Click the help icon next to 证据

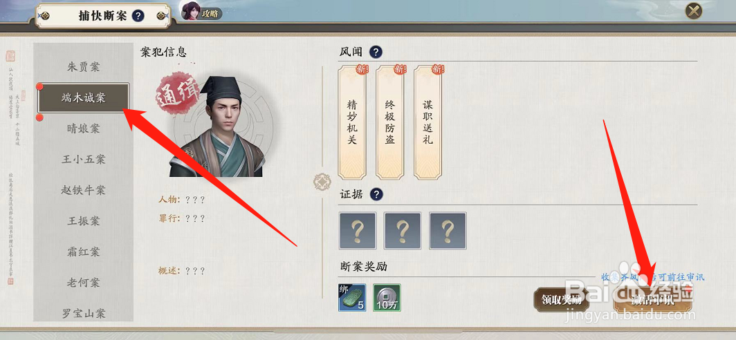(x=376, y=195)
